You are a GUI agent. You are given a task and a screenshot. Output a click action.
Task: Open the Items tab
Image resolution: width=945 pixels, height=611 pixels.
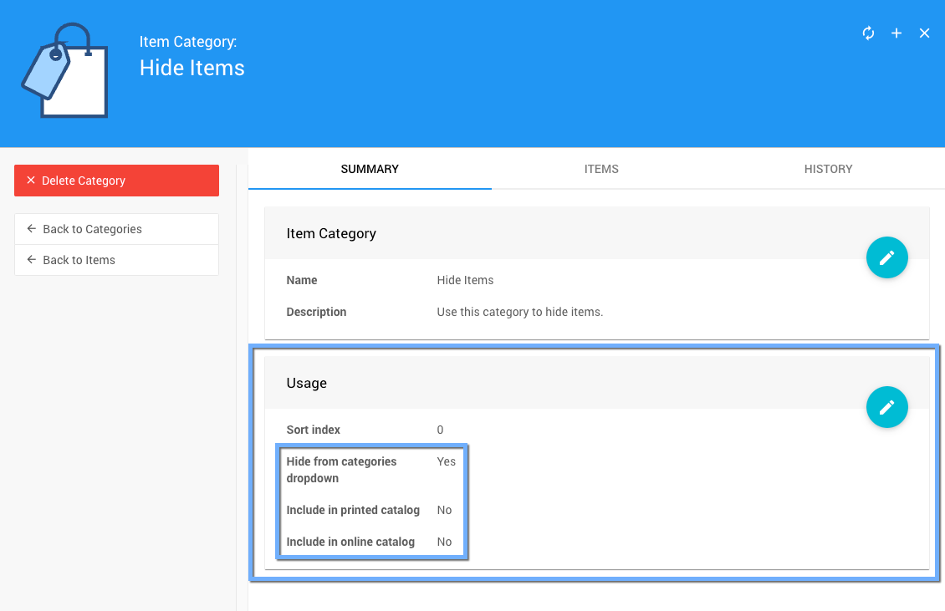click(x=601, y=169)
